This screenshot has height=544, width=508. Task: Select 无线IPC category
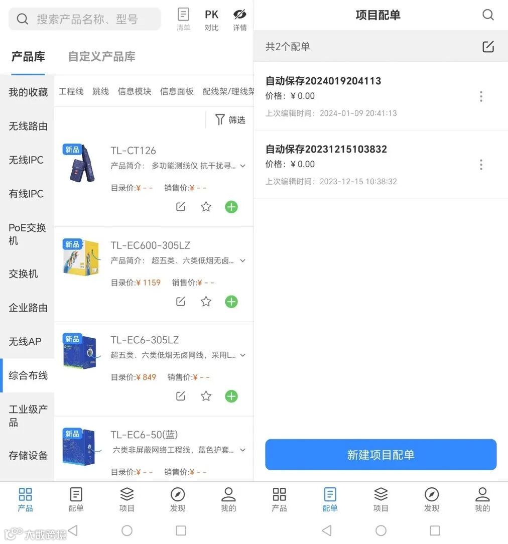27,160
